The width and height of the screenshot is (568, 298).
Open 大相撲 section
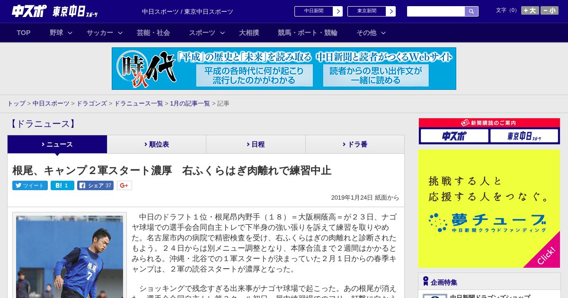tap(249, 33)
